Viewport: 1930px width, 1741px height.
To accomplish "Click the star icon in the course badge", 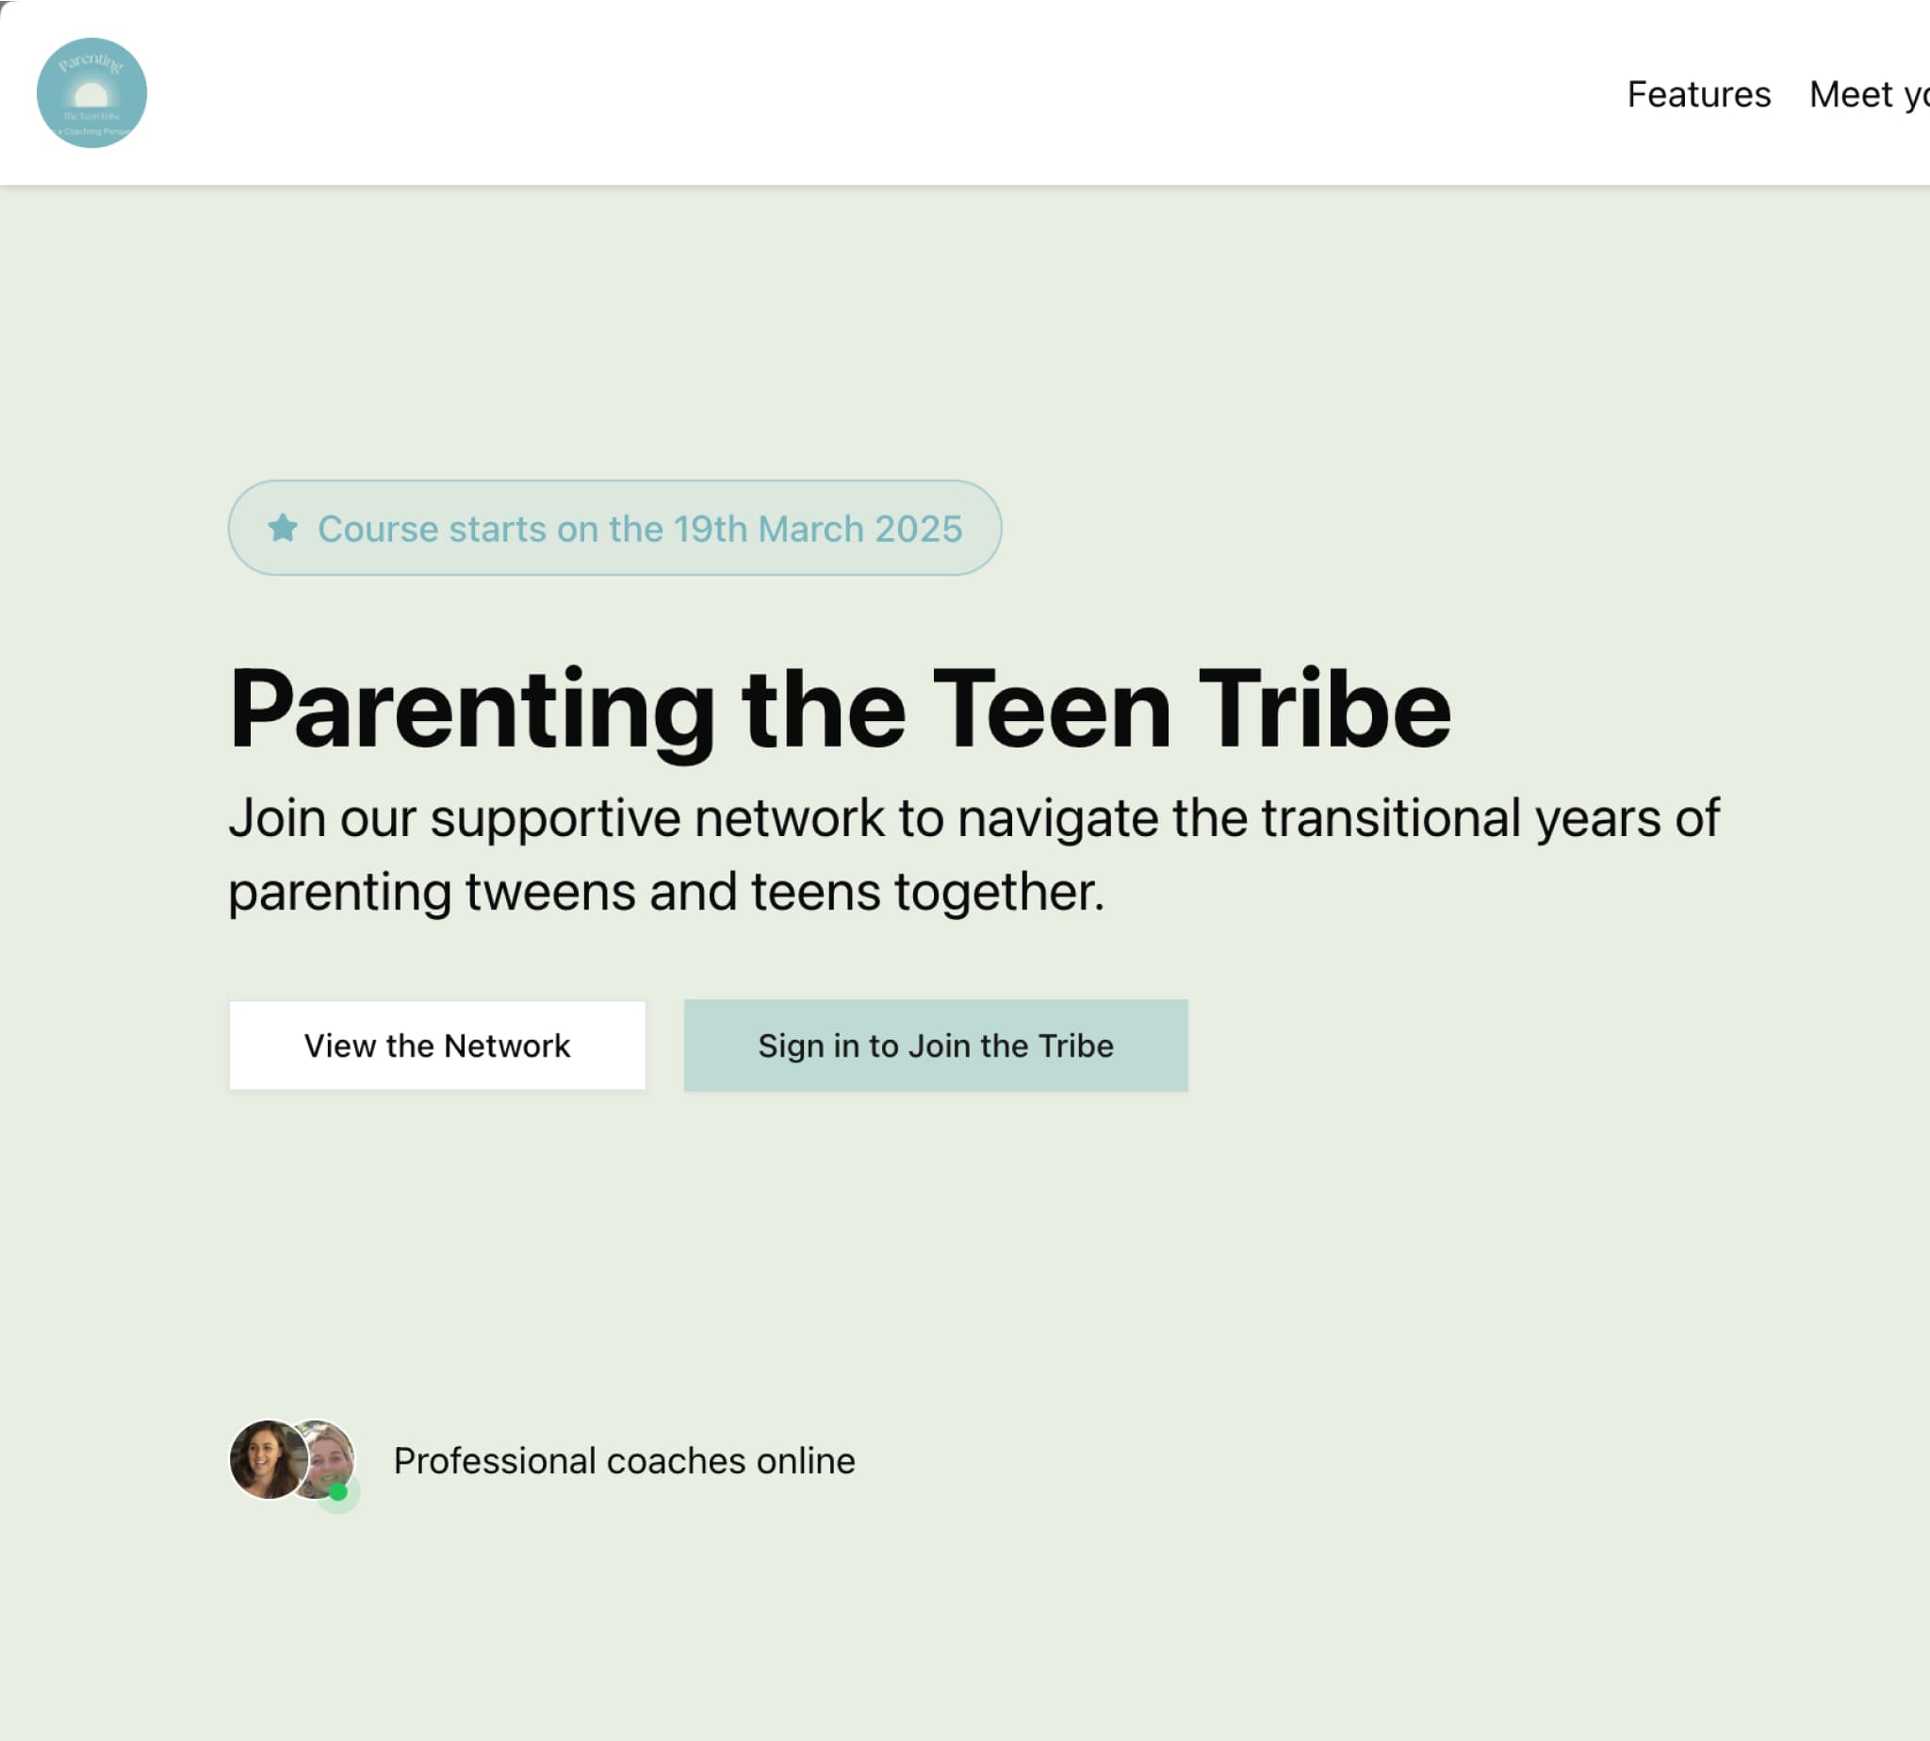I will 283,528.
